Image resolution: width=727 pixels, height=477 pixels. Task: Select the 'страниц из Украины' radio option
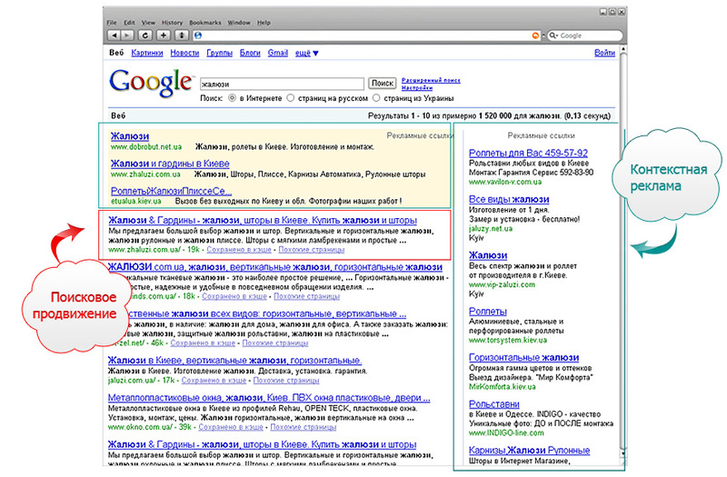[x=377, y=97]
